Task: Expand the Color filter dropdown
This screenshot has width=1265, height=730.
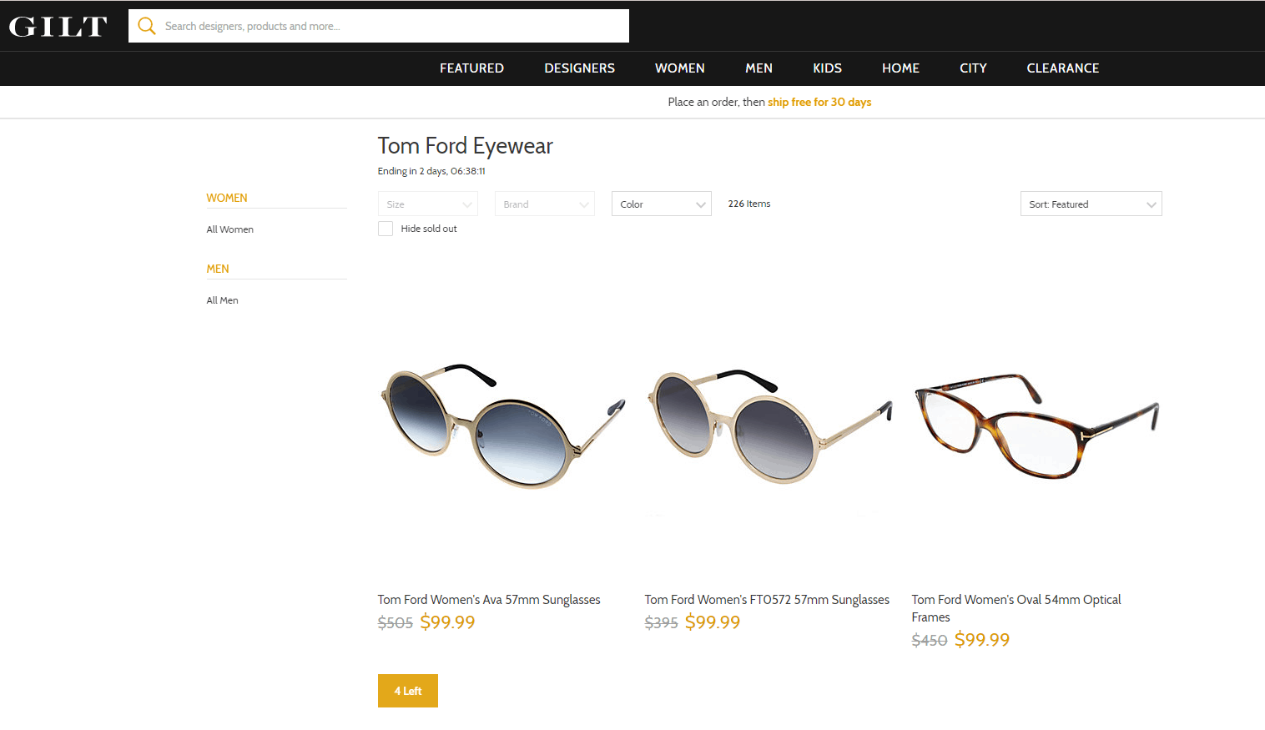Action: click(x=662, y=204)
